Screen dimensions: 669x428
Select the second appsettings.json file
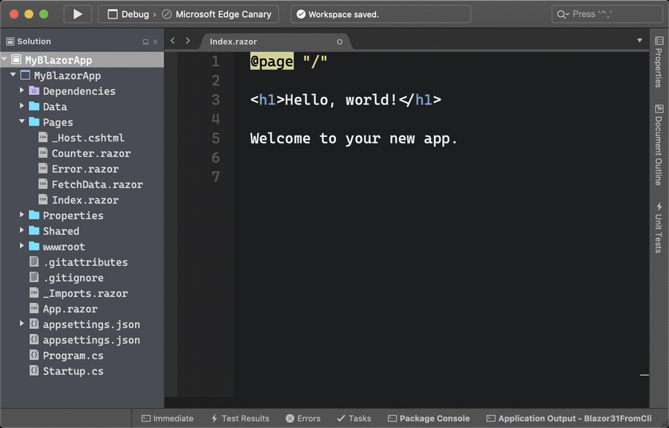[91, 341]
